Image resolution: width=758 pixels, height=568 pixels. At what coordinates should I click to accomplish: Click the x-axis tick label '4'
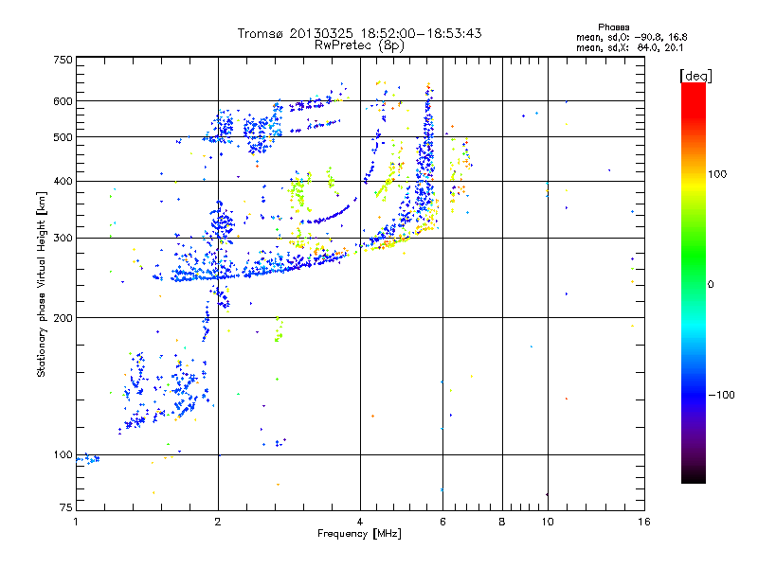tap(360, 522)
